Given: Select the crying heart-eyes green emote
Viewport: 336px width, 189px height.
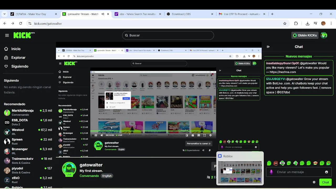Looking at the screenshot, I should pyautogui.click(x=328, y=163).
